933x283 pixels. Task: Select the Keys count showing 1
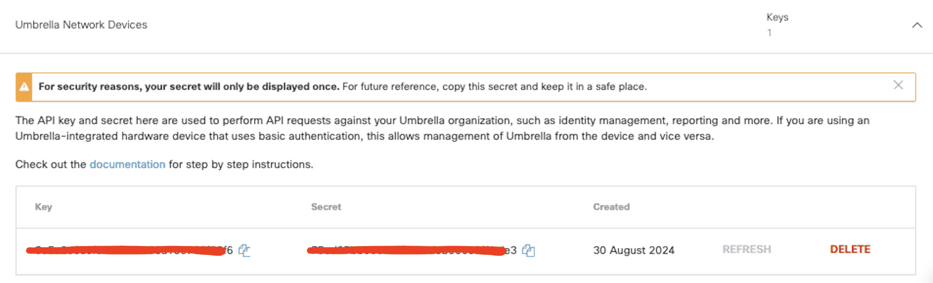point(770,32)
